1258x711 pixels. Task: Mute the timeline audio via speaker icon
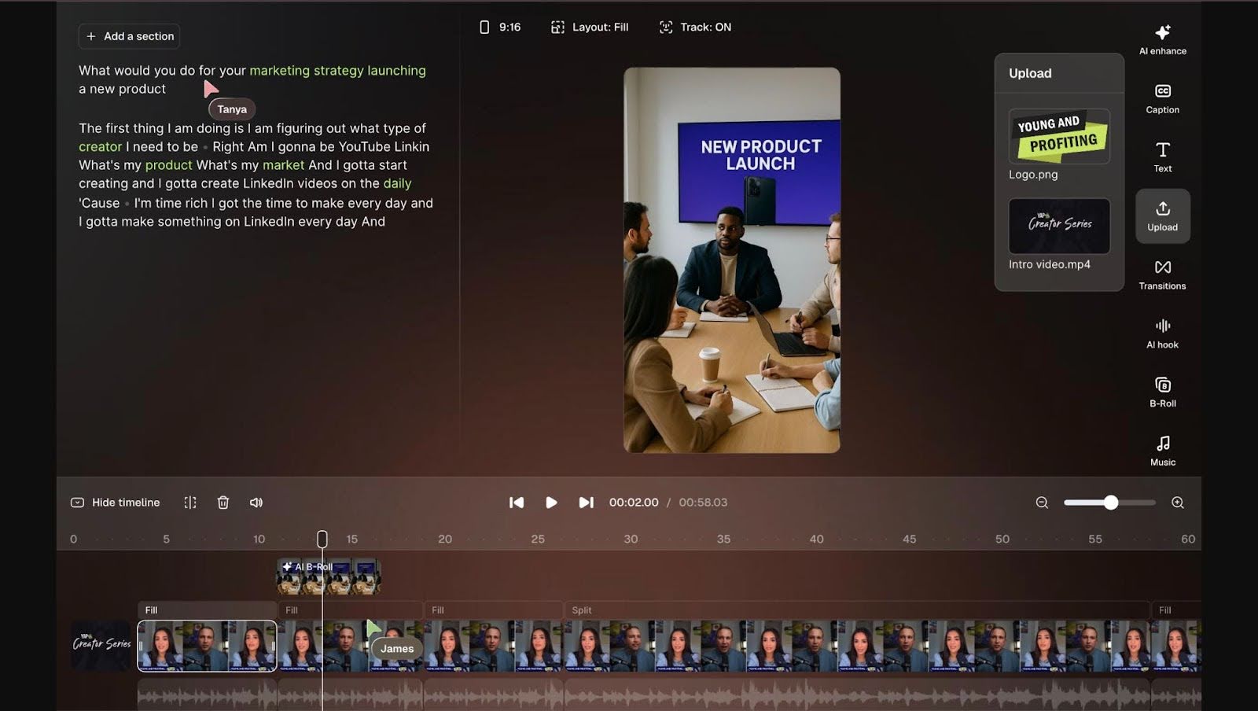[x=256, y=503]
